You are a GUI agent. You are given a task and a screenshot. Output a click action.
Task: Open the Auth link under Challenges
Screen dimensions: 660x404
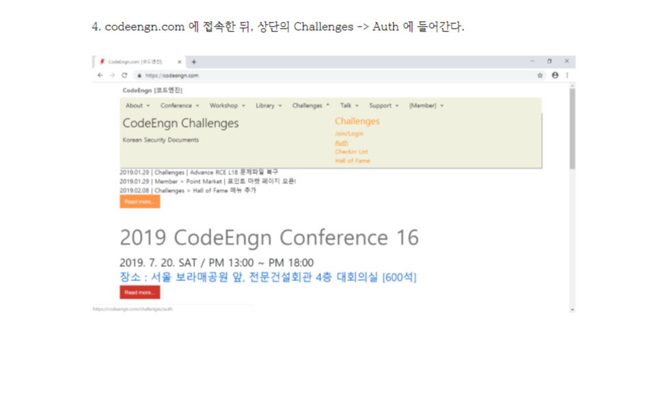pos(342,143)
